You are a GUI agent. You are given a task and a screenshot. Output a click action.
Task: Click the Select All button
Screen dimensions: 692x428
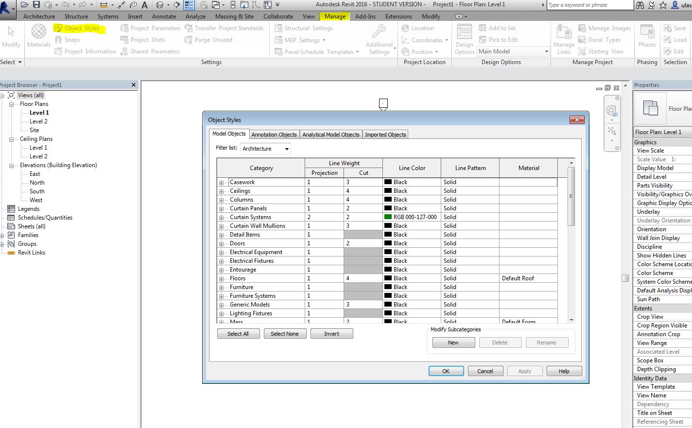click(x=238, y=334)
